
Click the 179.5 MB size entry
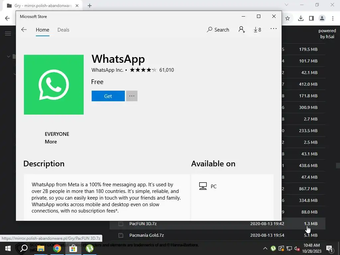tap(308, 49)
